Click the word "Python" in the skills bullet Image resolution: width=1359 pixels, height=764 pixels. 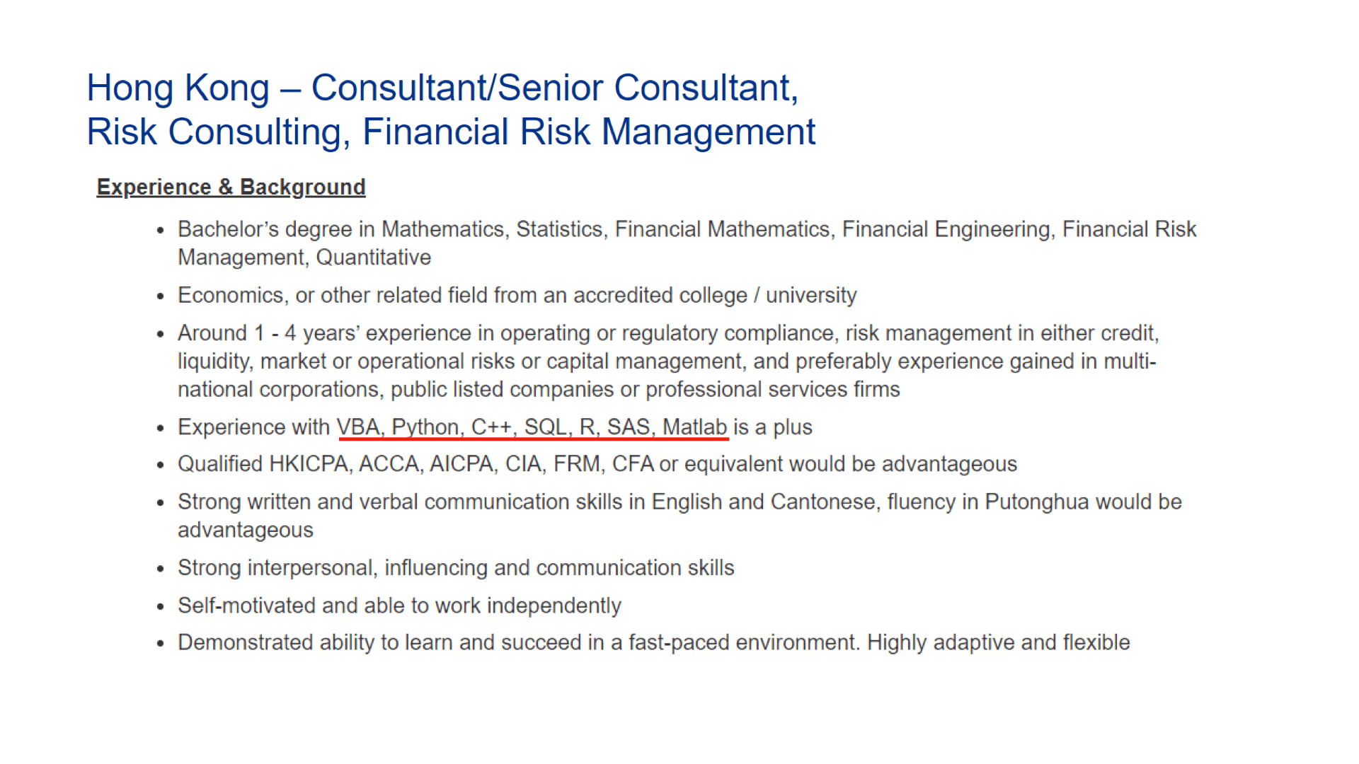click(x=425, y=427)
